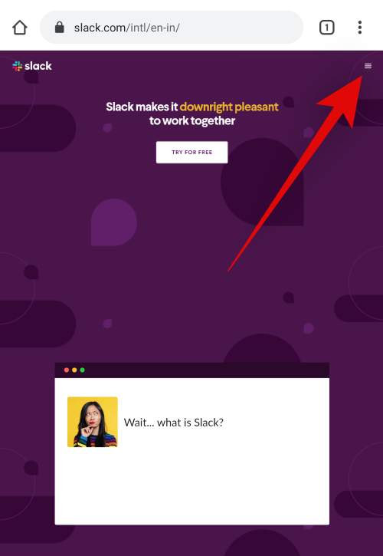Tap the white message area of mock window

[192, 452]
